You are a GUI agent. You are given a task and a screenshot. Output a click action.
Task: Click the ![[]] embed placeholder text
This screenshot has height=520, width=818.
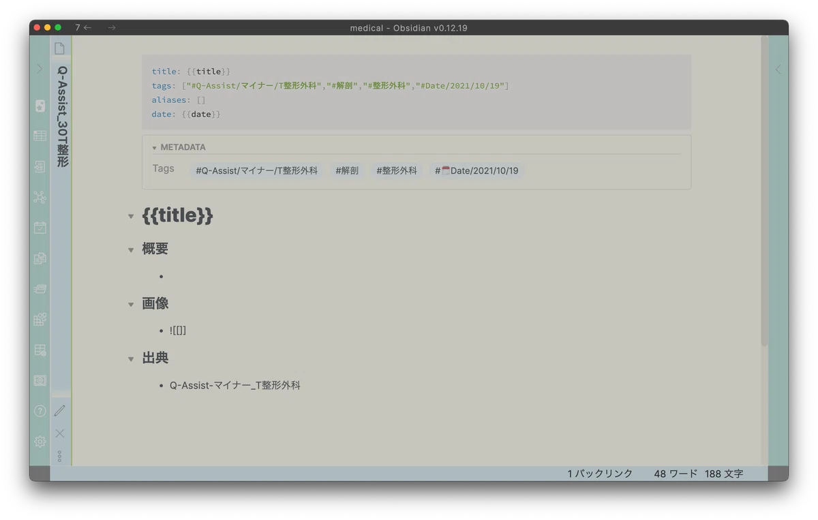pyautogui.click(x=178, y=331)
